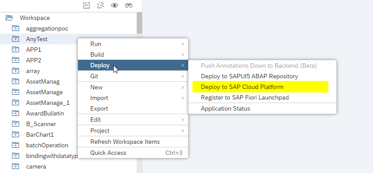
Task: Choose Deploy to SAP Cloud Platform
Action: 262,87
